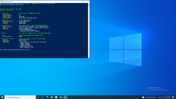This screenshot has height=99, width=176.
Task: Click the green 'Phoronix Test Suite' version line
Action: (11, 9)
